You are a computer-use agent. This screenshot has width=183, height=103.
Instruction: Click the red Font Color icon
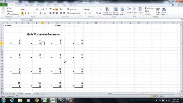(45, 13)
